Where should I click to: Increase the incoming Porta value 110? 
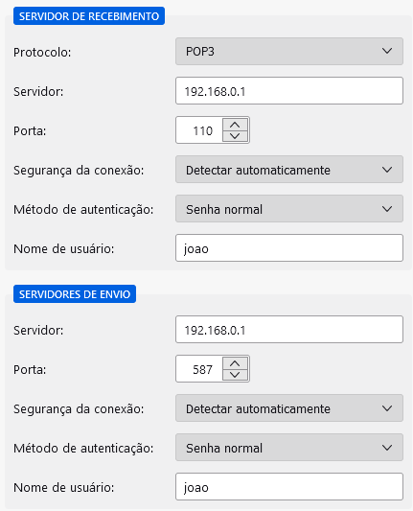[235, 125]
